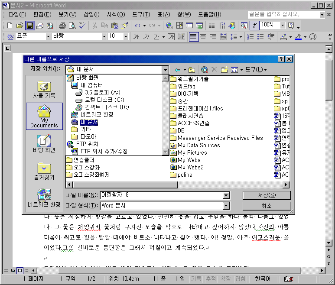Image resolution: width=335 pixels, height=285 pixels.
Task: Click the Print icon in toolbar
Action: 62,26
